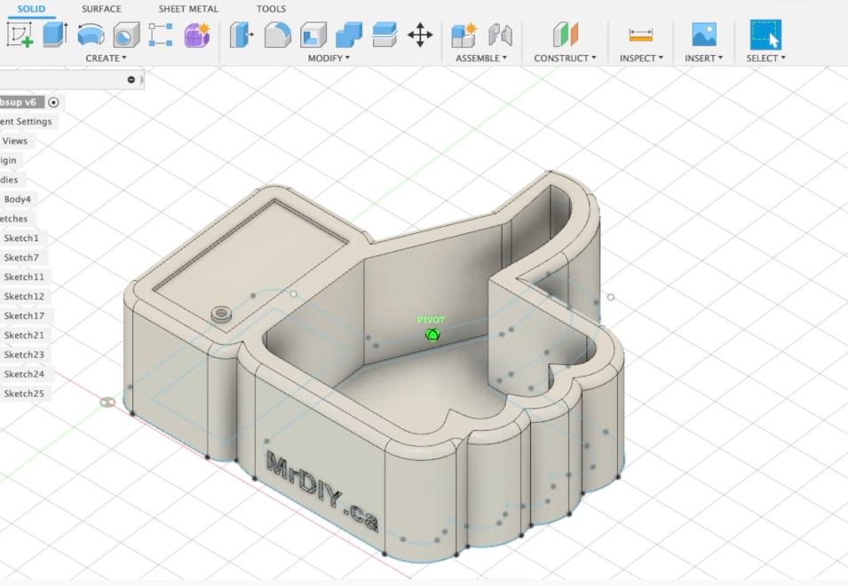Open the SELECT dropdown menu
Image resolution: width=848 pixels, height=586 pixels.
pos(765,58)
